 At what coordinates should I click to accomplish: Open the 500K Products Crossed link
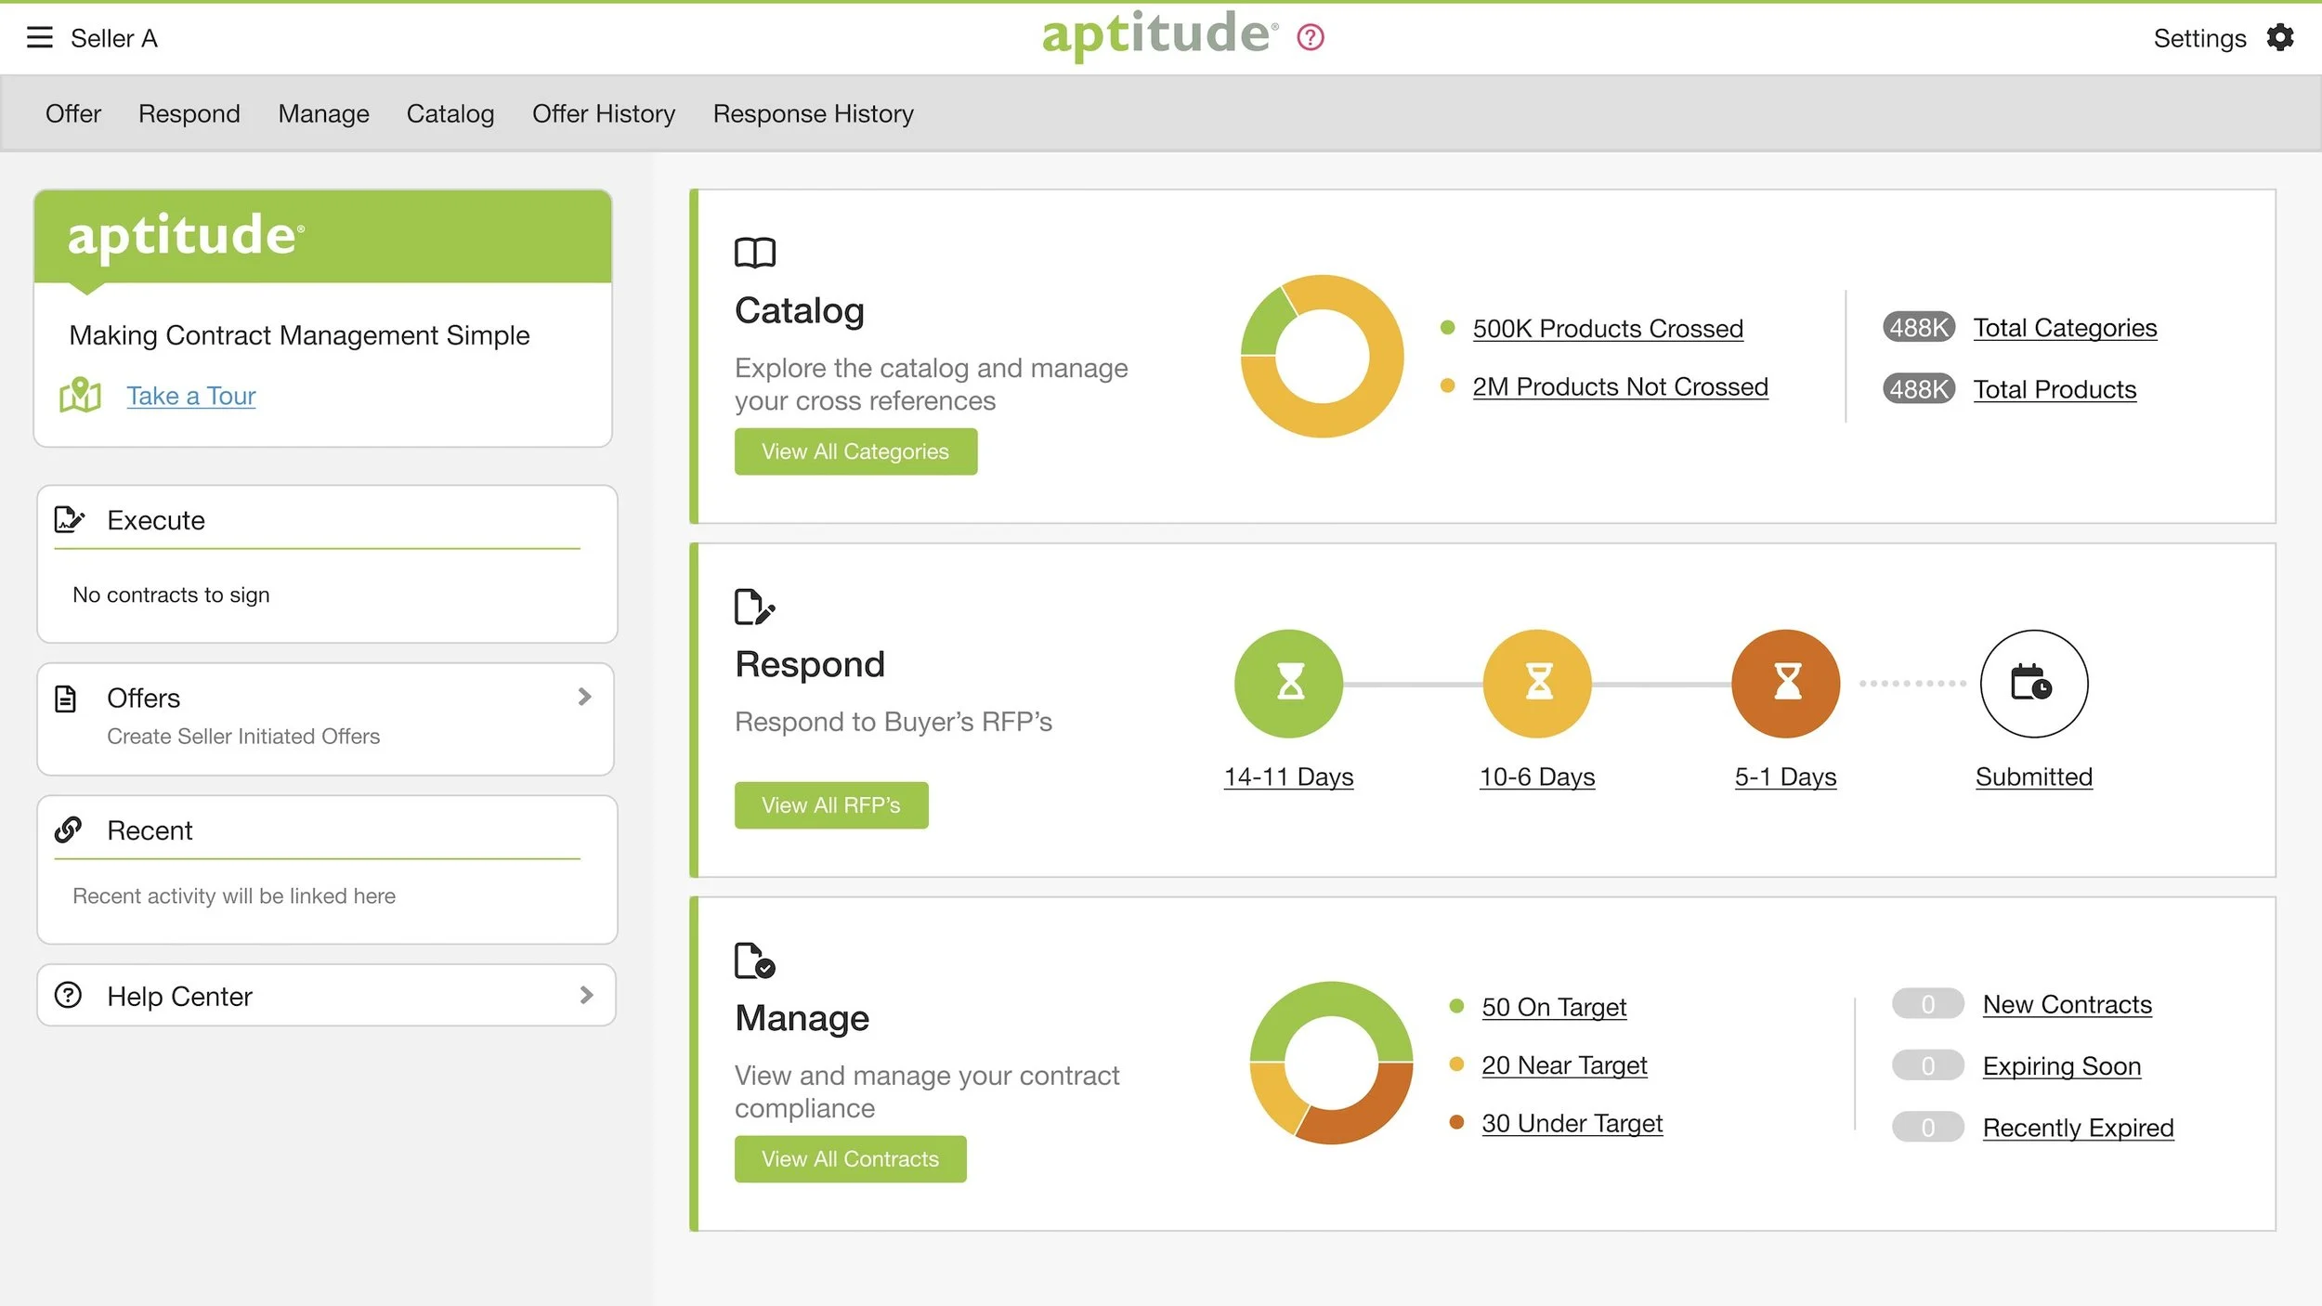(1608, 328)
